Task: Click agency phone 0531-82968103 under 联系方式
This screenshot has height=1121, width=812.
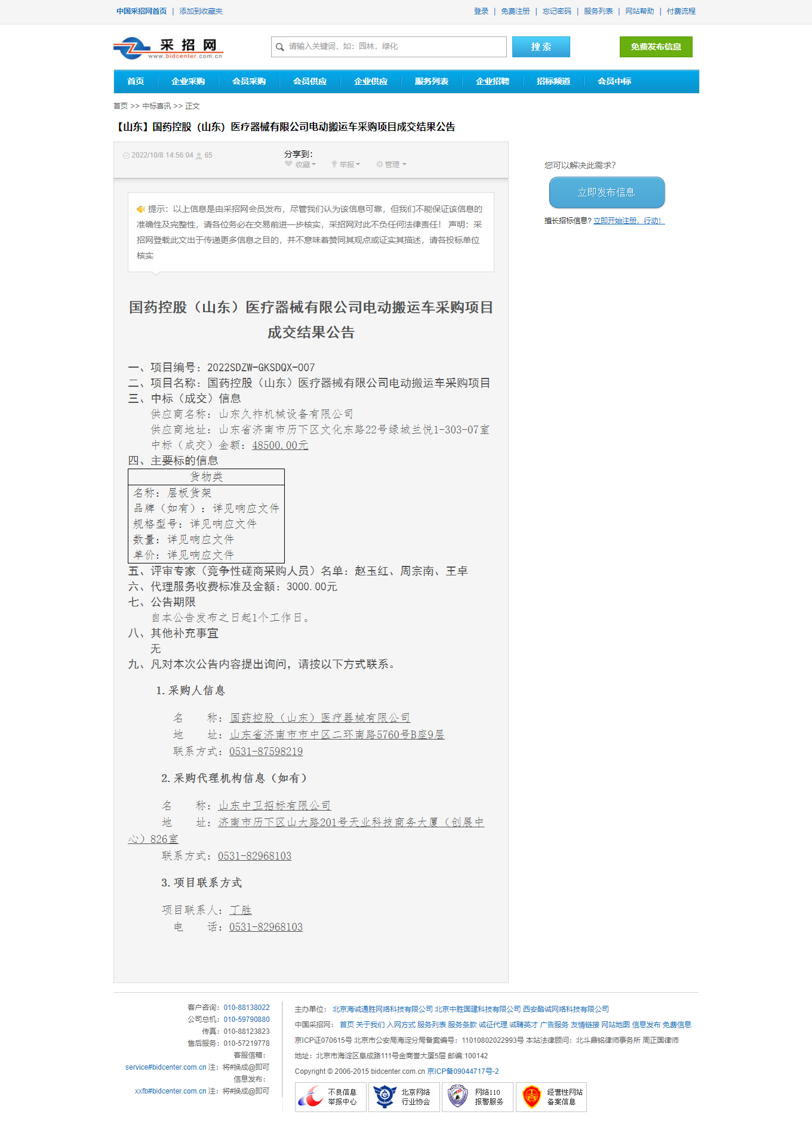Action: pyautogui.click(x=254, y=856)
